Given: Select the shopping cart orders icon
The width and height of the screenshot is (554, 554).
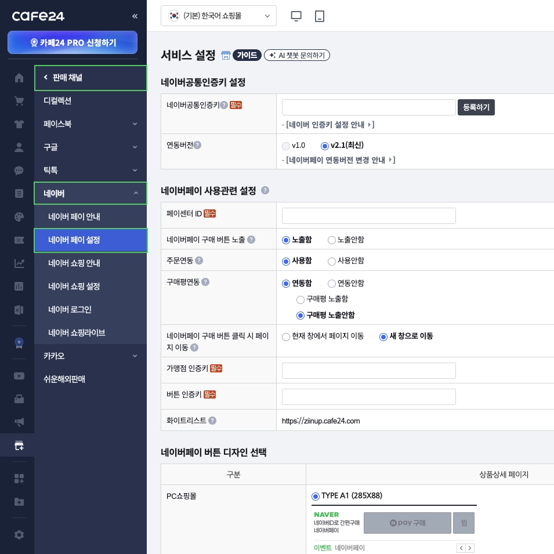Looking at the screenshot, I should [19, 101].
